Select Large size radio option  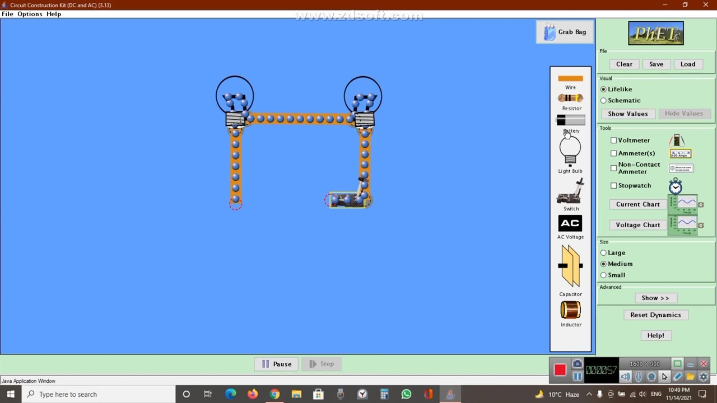[604, 253]
